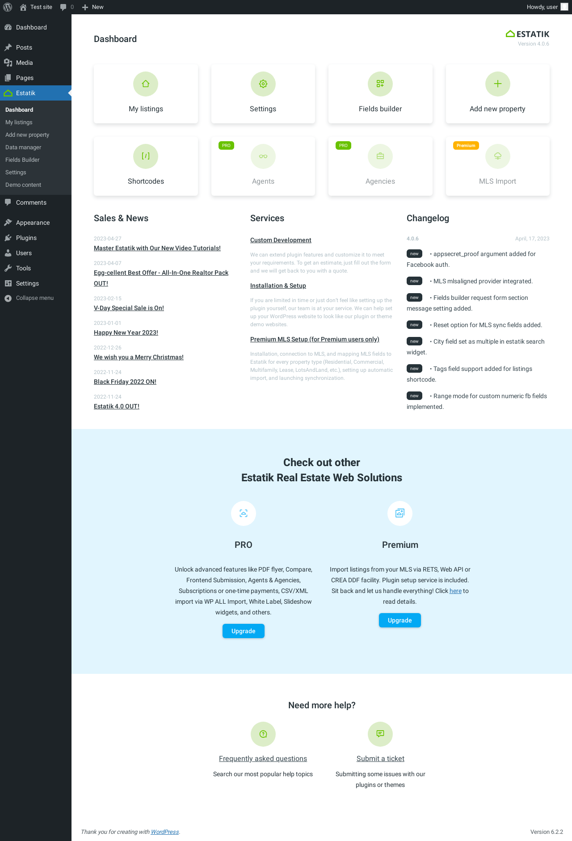Click the Appearance brush icon in sidebar
The width and height of the screenshot is (572, 841).
click(8, 223)
